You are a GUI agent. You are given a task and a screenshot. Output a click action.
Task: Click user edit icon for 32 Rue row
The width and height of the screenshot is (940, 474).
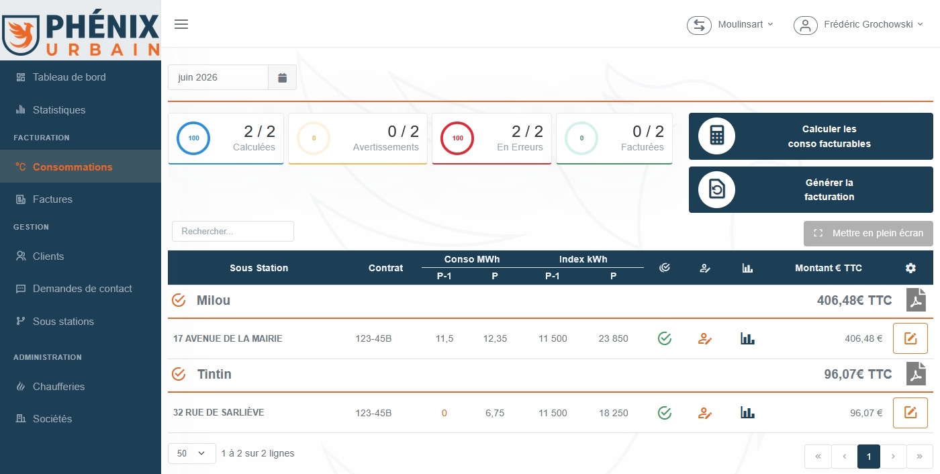[704, 413]
